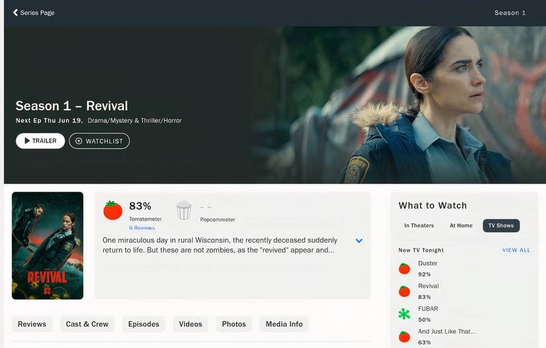Click the plus icon in Watchlist button
546x348 pixels.
[79, 141]
